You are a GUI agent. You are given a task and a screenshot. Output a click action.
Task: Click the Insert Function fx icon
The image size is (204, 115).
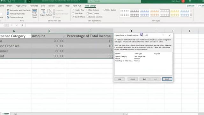pyautogui.click(x=22, y=25)
